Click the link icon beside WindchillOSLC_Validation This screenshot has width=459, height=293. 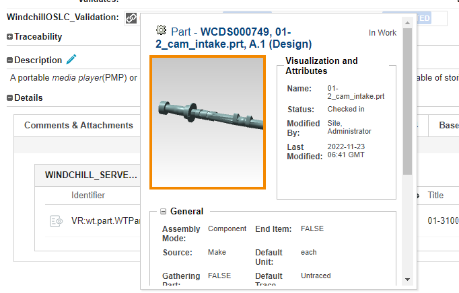pyautogui.click(x=131, y=18)
